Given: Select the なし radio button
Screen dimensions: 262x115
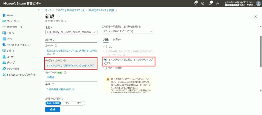Looking at the screenshot, I should pyautogui.click(x=105, y=47).
